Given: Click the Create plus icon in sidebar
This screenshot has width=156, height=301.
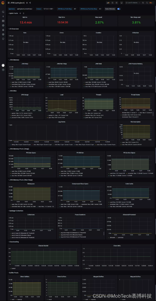Looking at the screenshot, I should (3, 16).
